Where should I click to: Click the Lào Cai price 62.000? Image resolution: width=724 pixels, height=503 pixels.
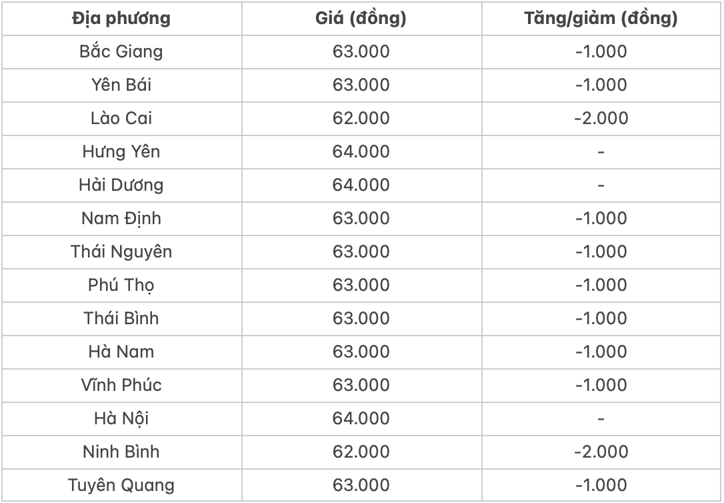tap(361, 118)
